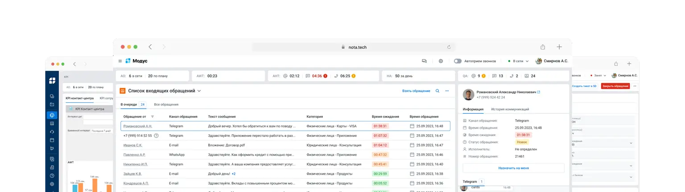Click the Время ожидания column header
The width and height of the screenshot is (685, 192).
tap(385, 116)
